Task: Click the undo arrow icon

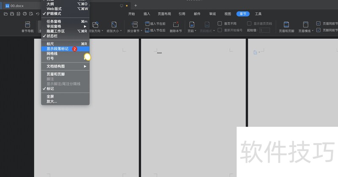Action: [38, 14]
